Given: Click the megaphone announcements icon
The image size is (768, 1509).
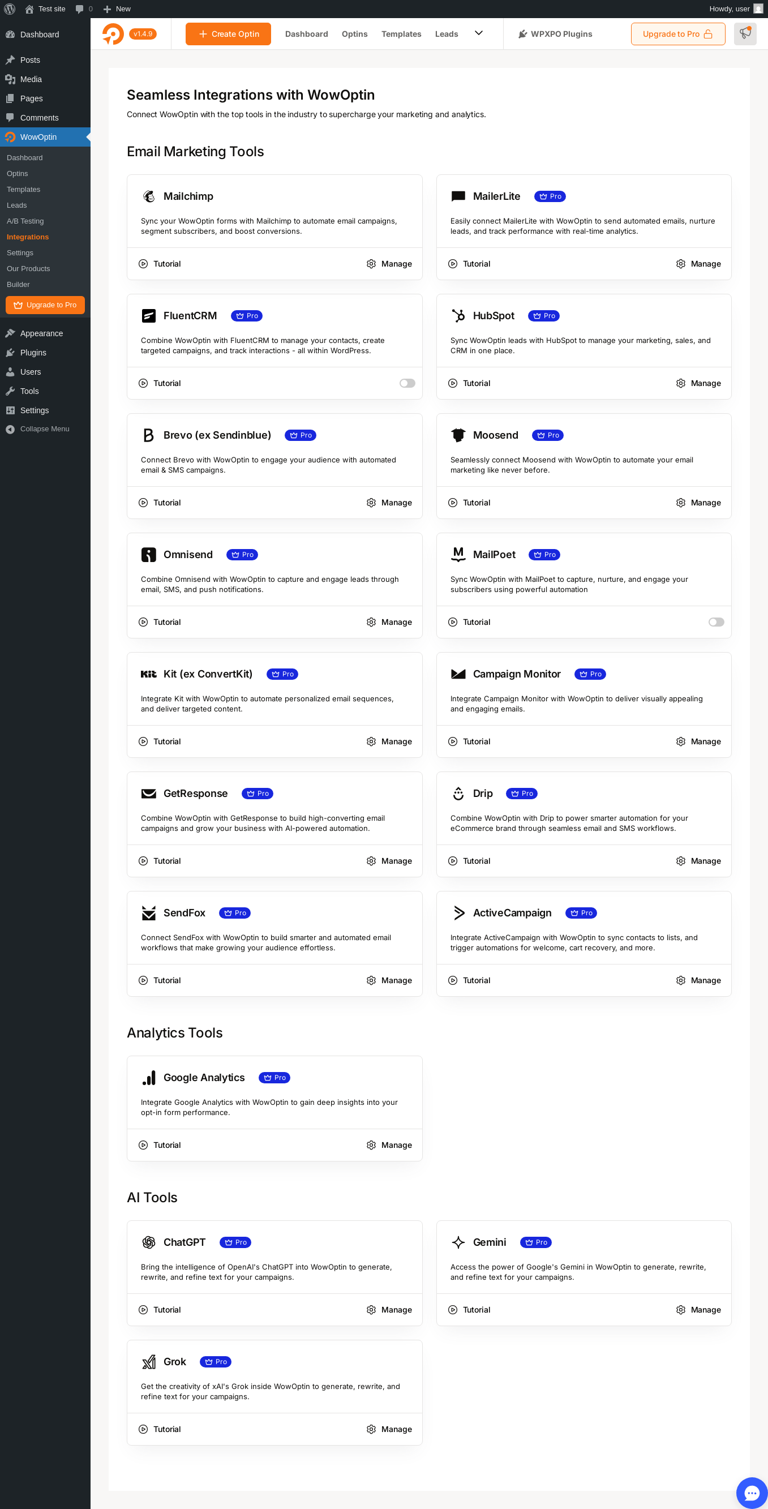Looking at the screenshot, I should click(745, 33).
